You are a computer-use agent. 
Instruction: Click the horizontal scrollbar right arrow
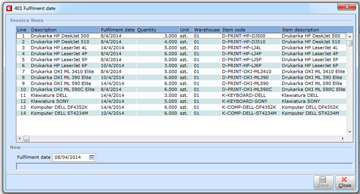click(x=343, y=139)
